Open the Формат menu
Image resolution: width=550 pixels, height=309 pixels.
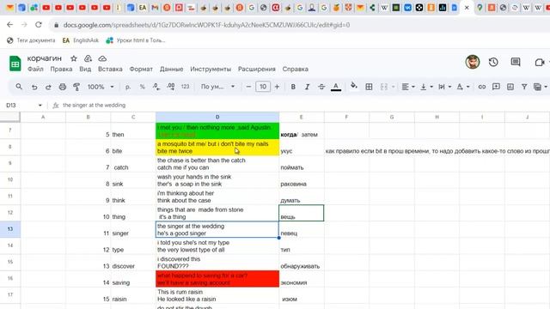tap(141, 69)
